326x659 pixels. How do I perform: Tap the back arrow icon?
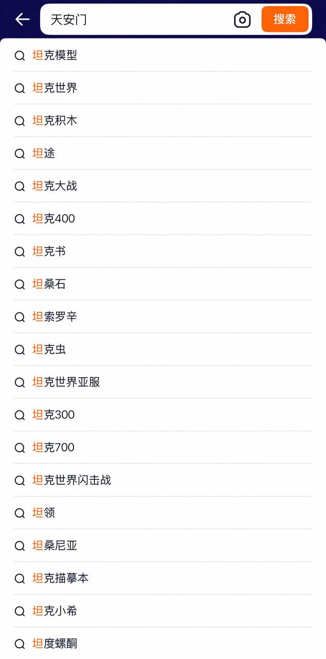pos(22,20)
